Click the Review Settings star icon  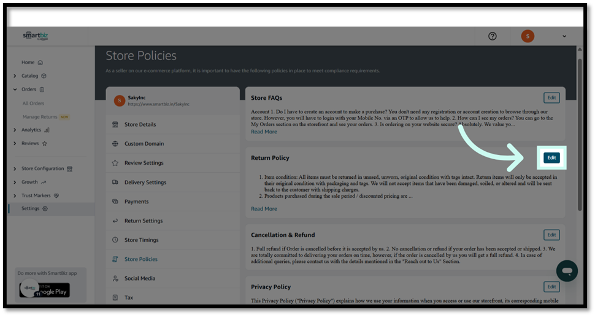coord(115,163)
